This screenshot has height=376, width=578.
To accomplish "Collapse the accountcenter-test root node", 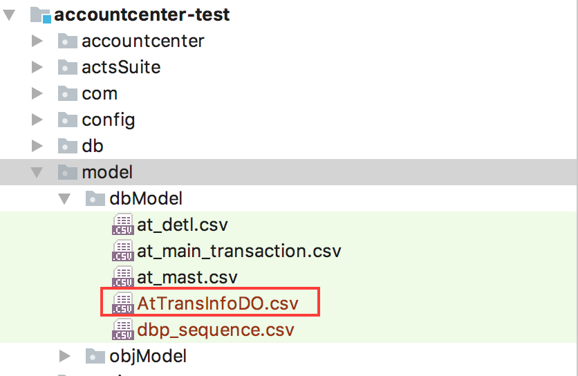I will click(x=9, y=15).
